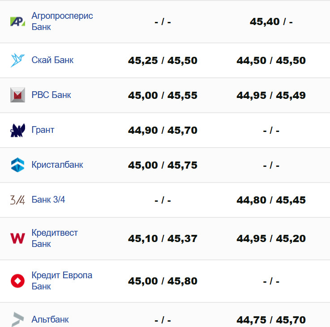This screenshot has height=327, width=330.
Task: Click the РВС Банк envelope logo
Action: pyautogui.click(x=17, y=95)
